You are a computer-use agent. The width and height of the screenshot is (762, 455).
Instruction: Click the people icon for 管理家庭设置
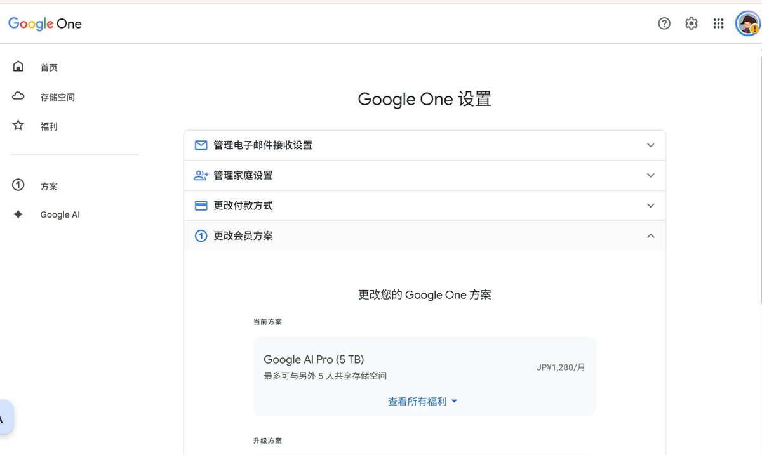coord(201,175)
